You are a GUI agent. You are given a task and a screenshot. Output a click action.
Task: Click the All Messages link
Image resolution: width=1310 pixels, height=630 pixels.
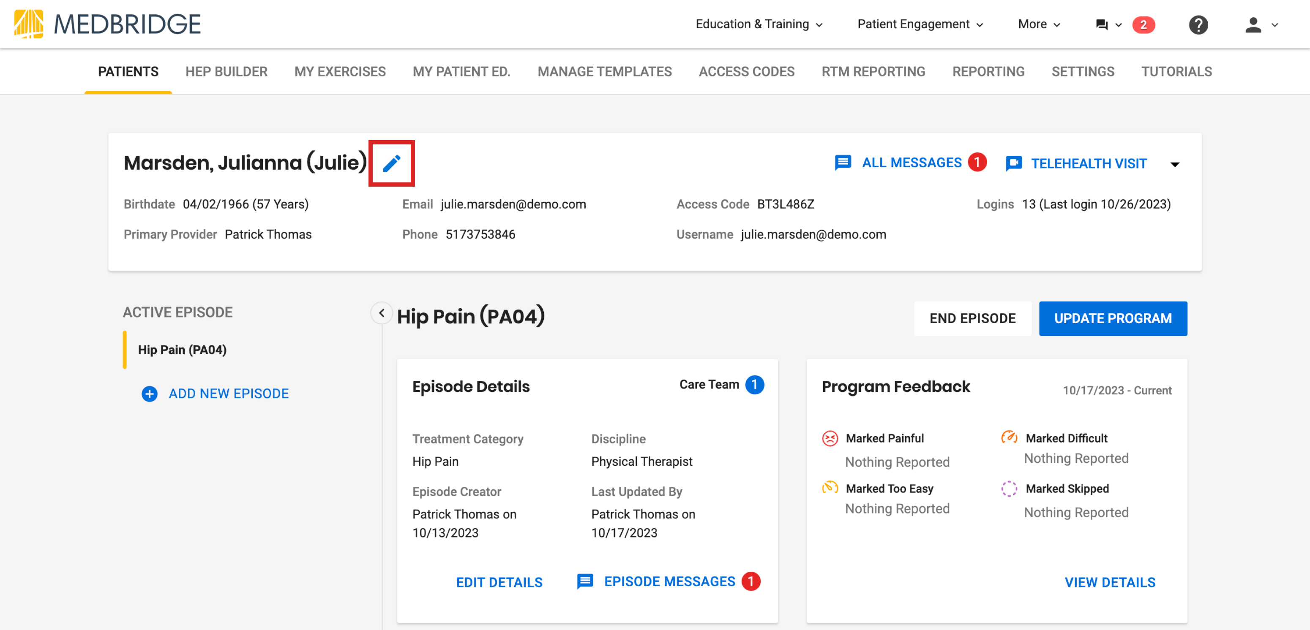coord(912,163)
